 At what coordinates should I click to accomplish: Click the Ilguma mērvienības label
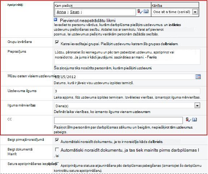point(22,105)
